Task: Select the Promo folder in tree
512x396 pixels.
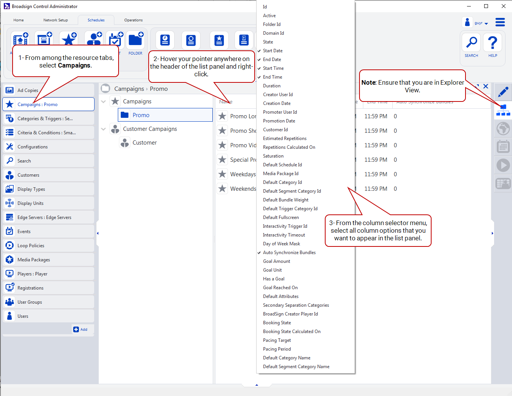Action: [141, 115]
